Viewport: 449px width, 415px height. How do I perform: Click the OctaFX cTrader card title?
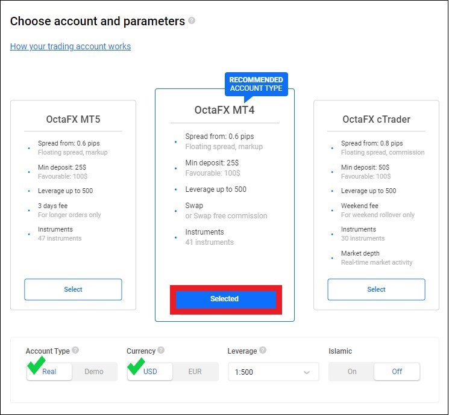click(376, 119)
